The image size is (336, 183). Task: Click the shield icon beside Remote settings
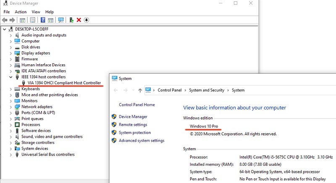coord(114,125)
